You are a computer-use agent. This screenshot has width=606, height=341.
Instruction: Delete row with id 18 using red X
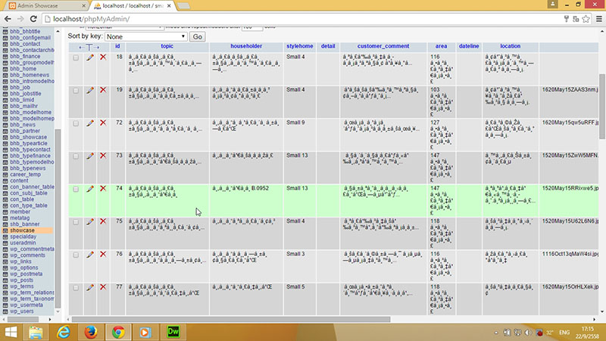[103, 57]
